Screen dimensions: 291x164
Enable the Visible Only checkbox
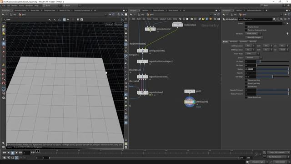[x=246, y=87]
